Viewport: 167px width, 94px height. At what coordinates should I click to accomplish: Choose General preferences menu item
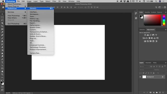(41, 8)
